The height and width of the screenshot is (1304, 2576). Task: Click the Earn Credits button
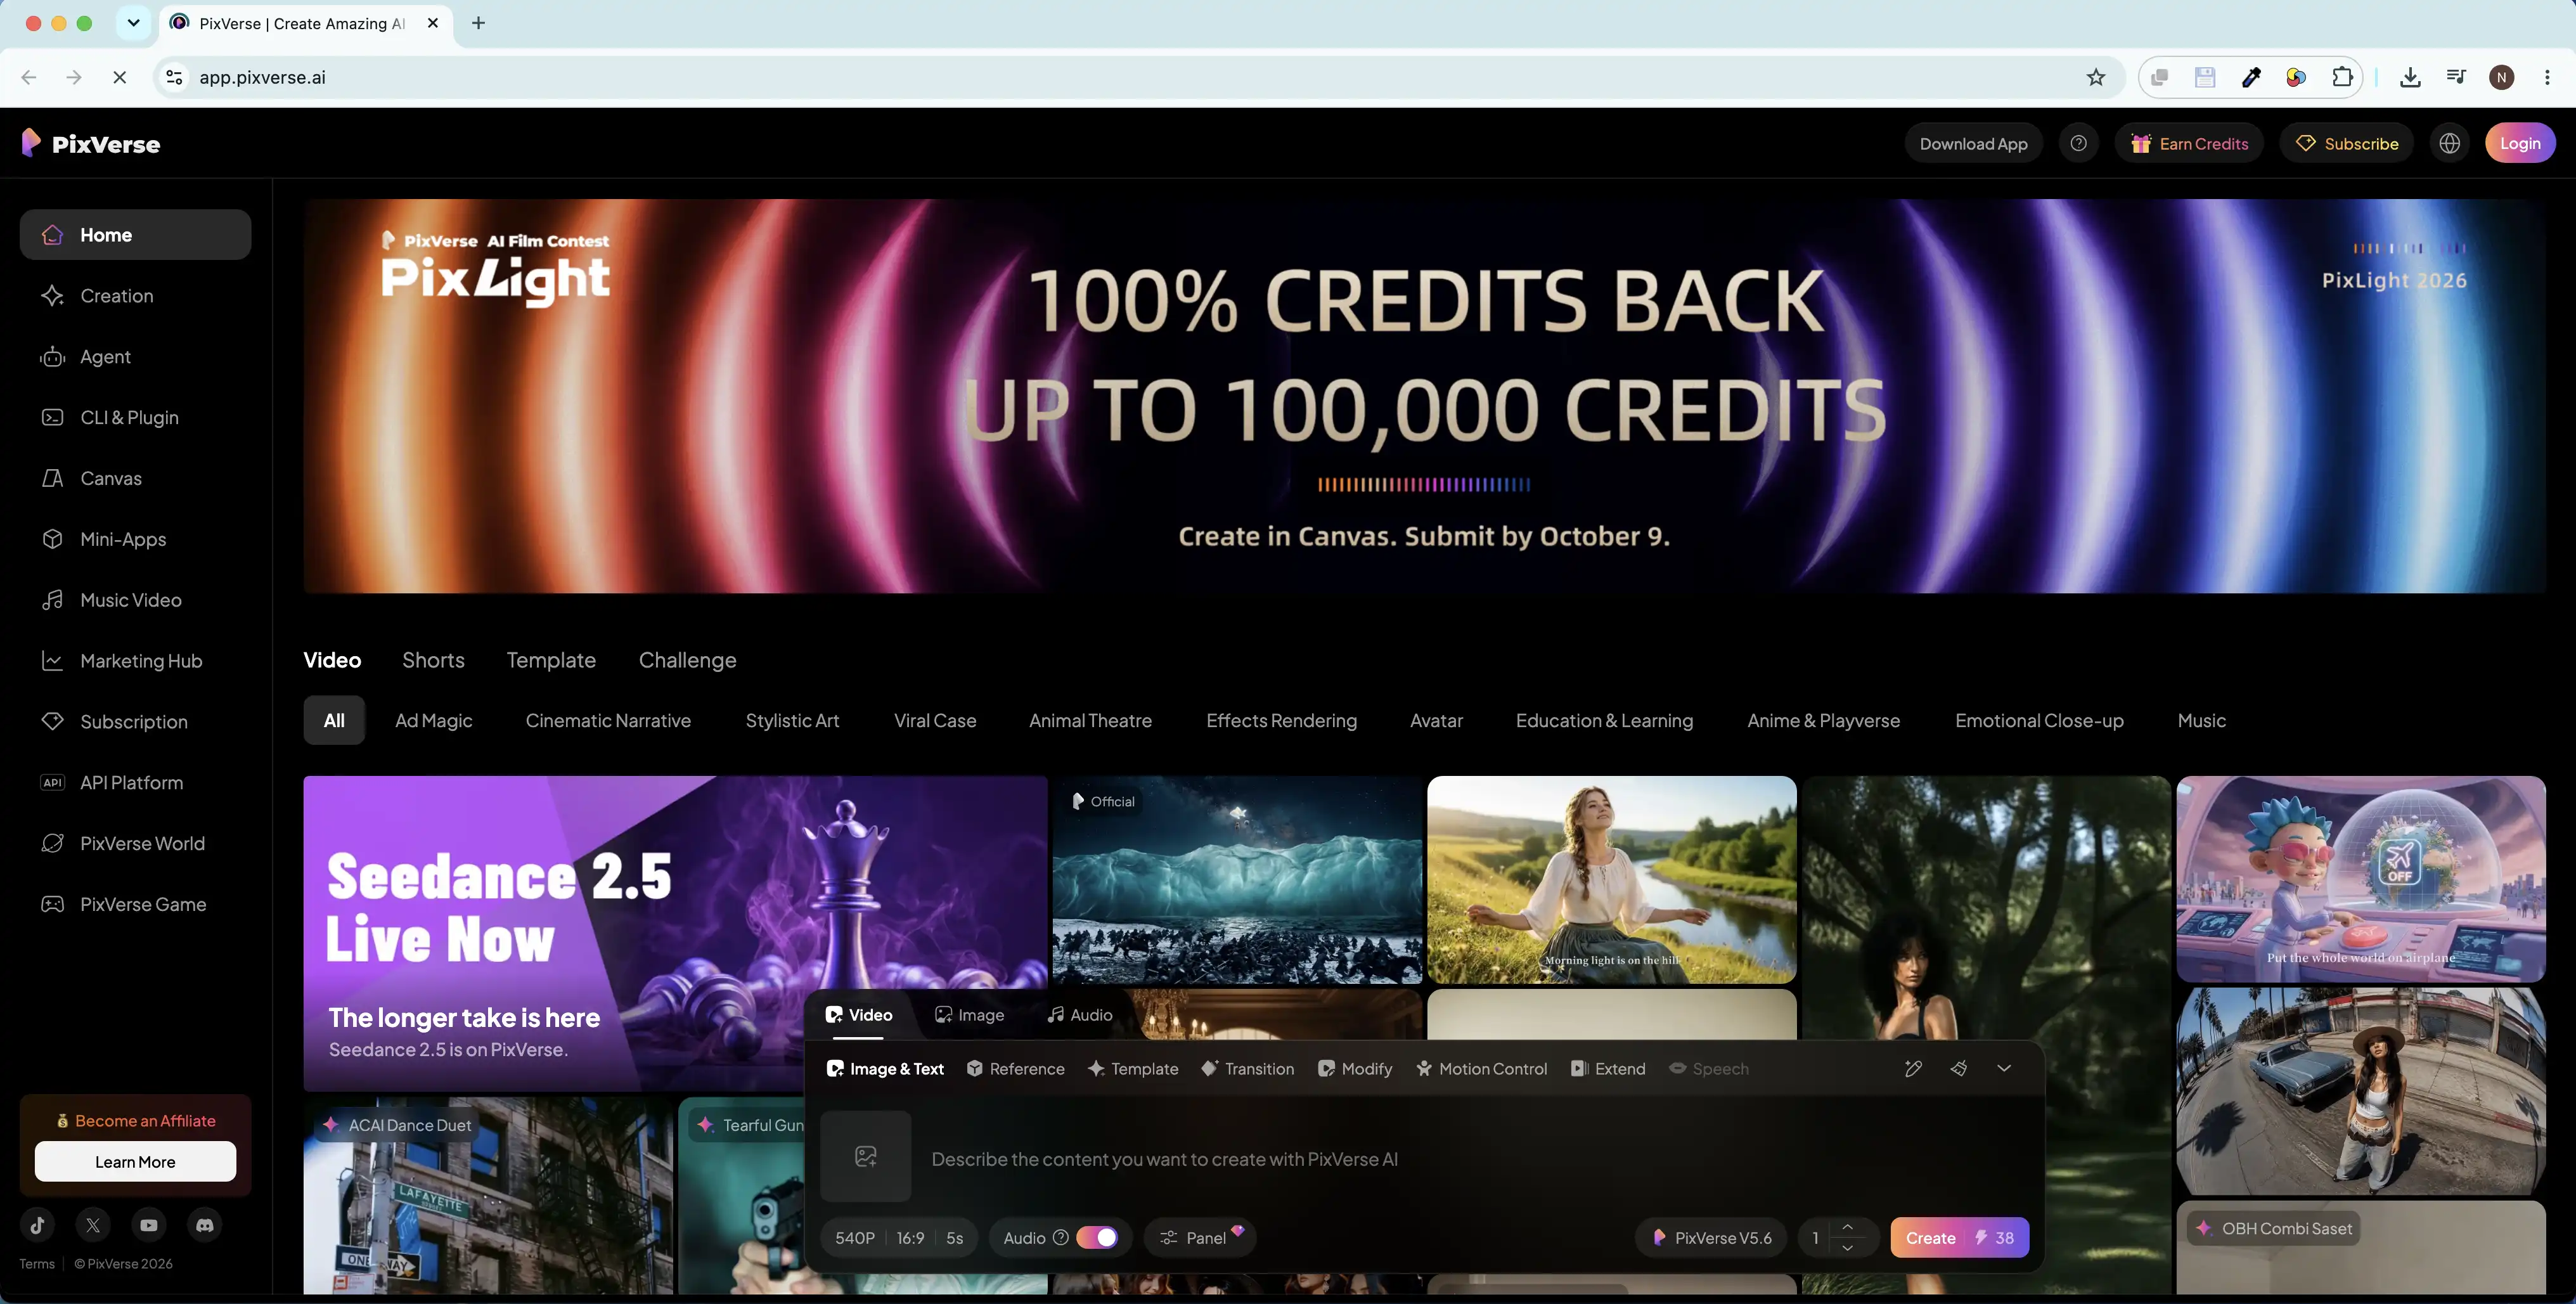[x=2189, y=143]
